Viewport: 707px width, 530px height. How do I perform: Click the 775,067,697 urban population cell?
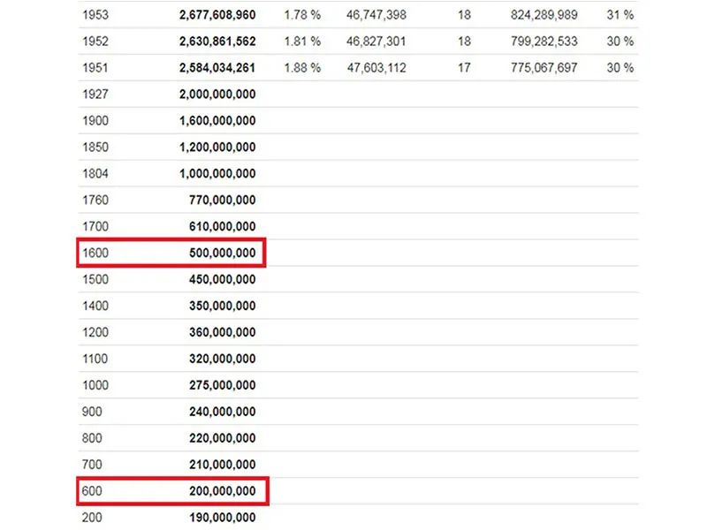(x=544, y=68)
